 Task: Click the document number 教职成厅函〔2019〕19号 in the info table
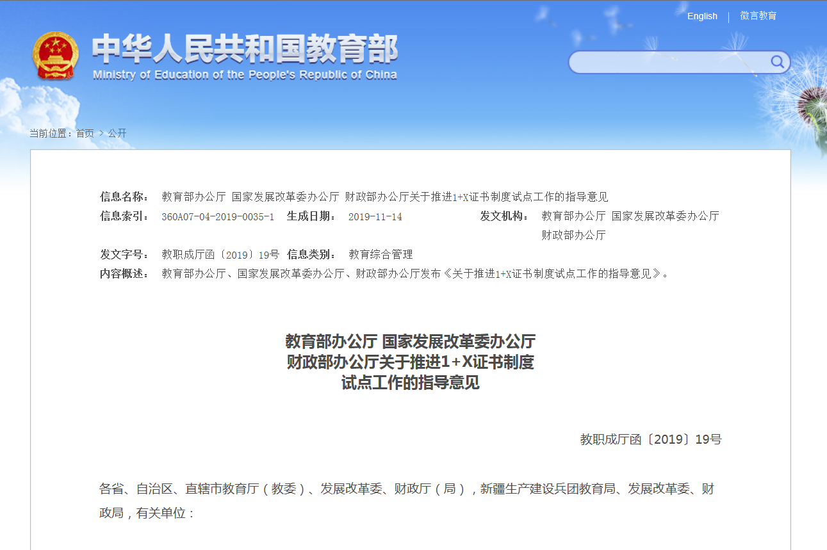pos(220,255)
